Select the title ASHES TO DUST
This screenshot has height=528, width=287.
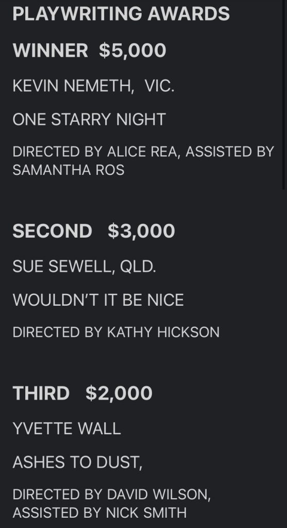(x=77, y=463)
